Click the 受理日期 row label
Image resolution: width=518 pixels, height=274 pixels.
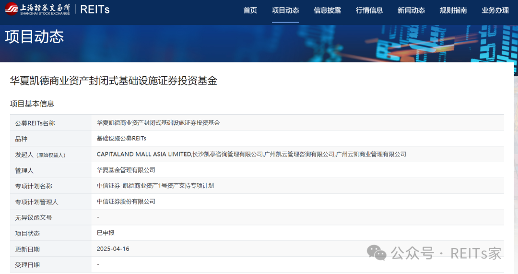[x=27, y=265]
